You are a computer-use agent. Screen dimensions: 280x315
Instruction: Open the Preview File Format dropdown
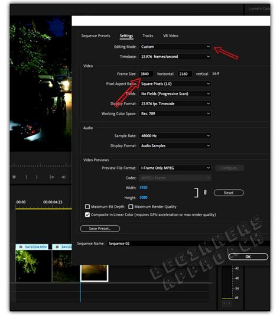coord(175,168)
